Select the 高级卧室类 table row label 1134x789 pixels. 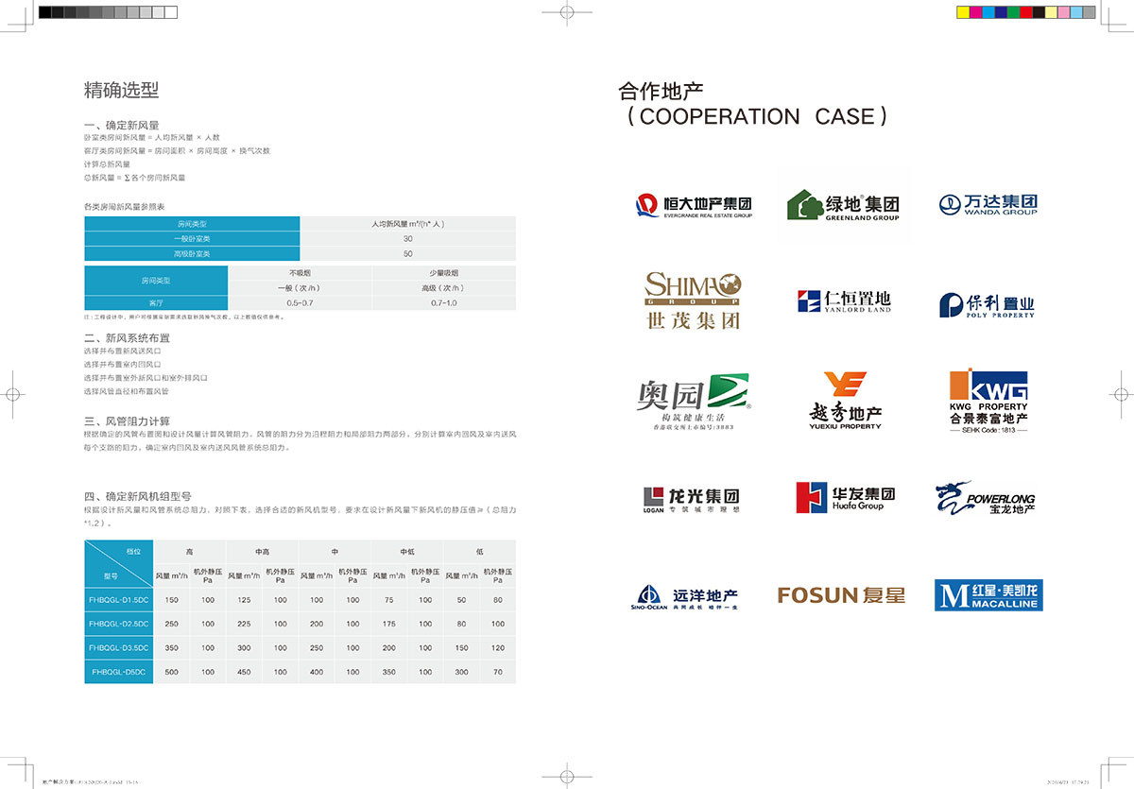(x=192, y=253)
